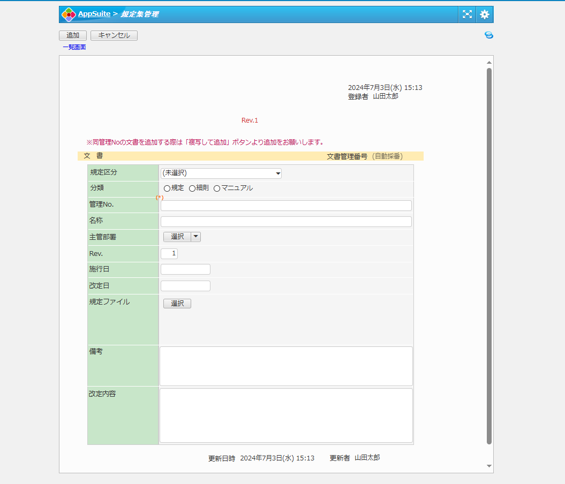
Task: Focus the 管理No. text field
Action: (x=286, y=206)
